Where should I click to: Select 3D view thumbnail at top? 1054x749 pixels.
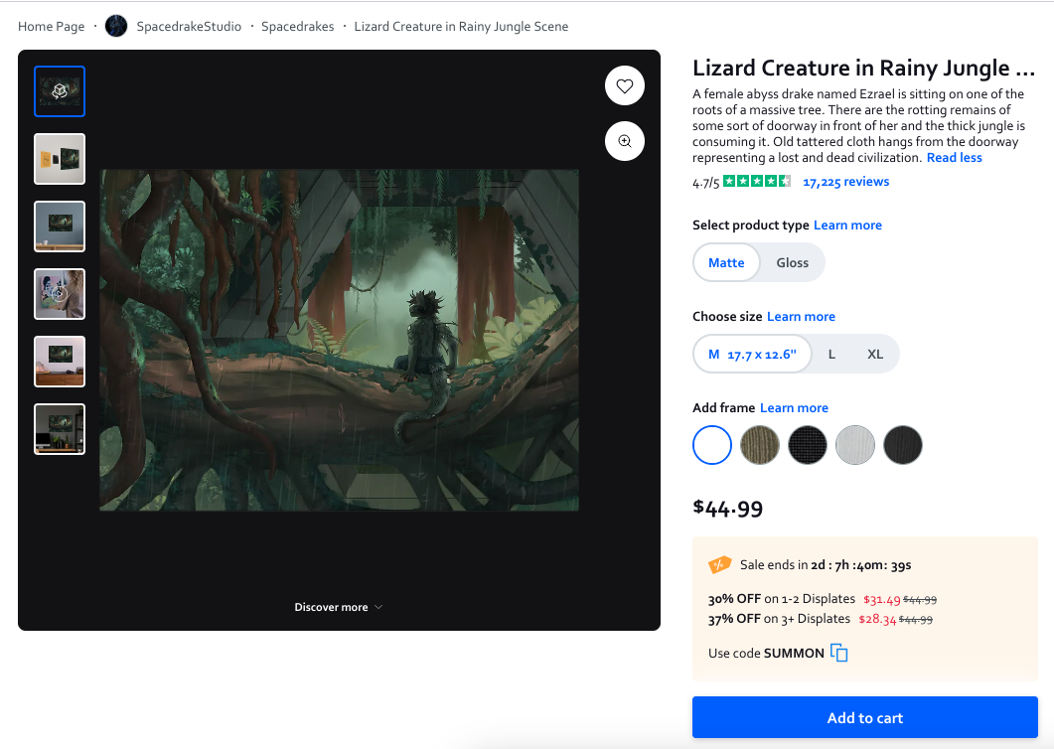60,91
